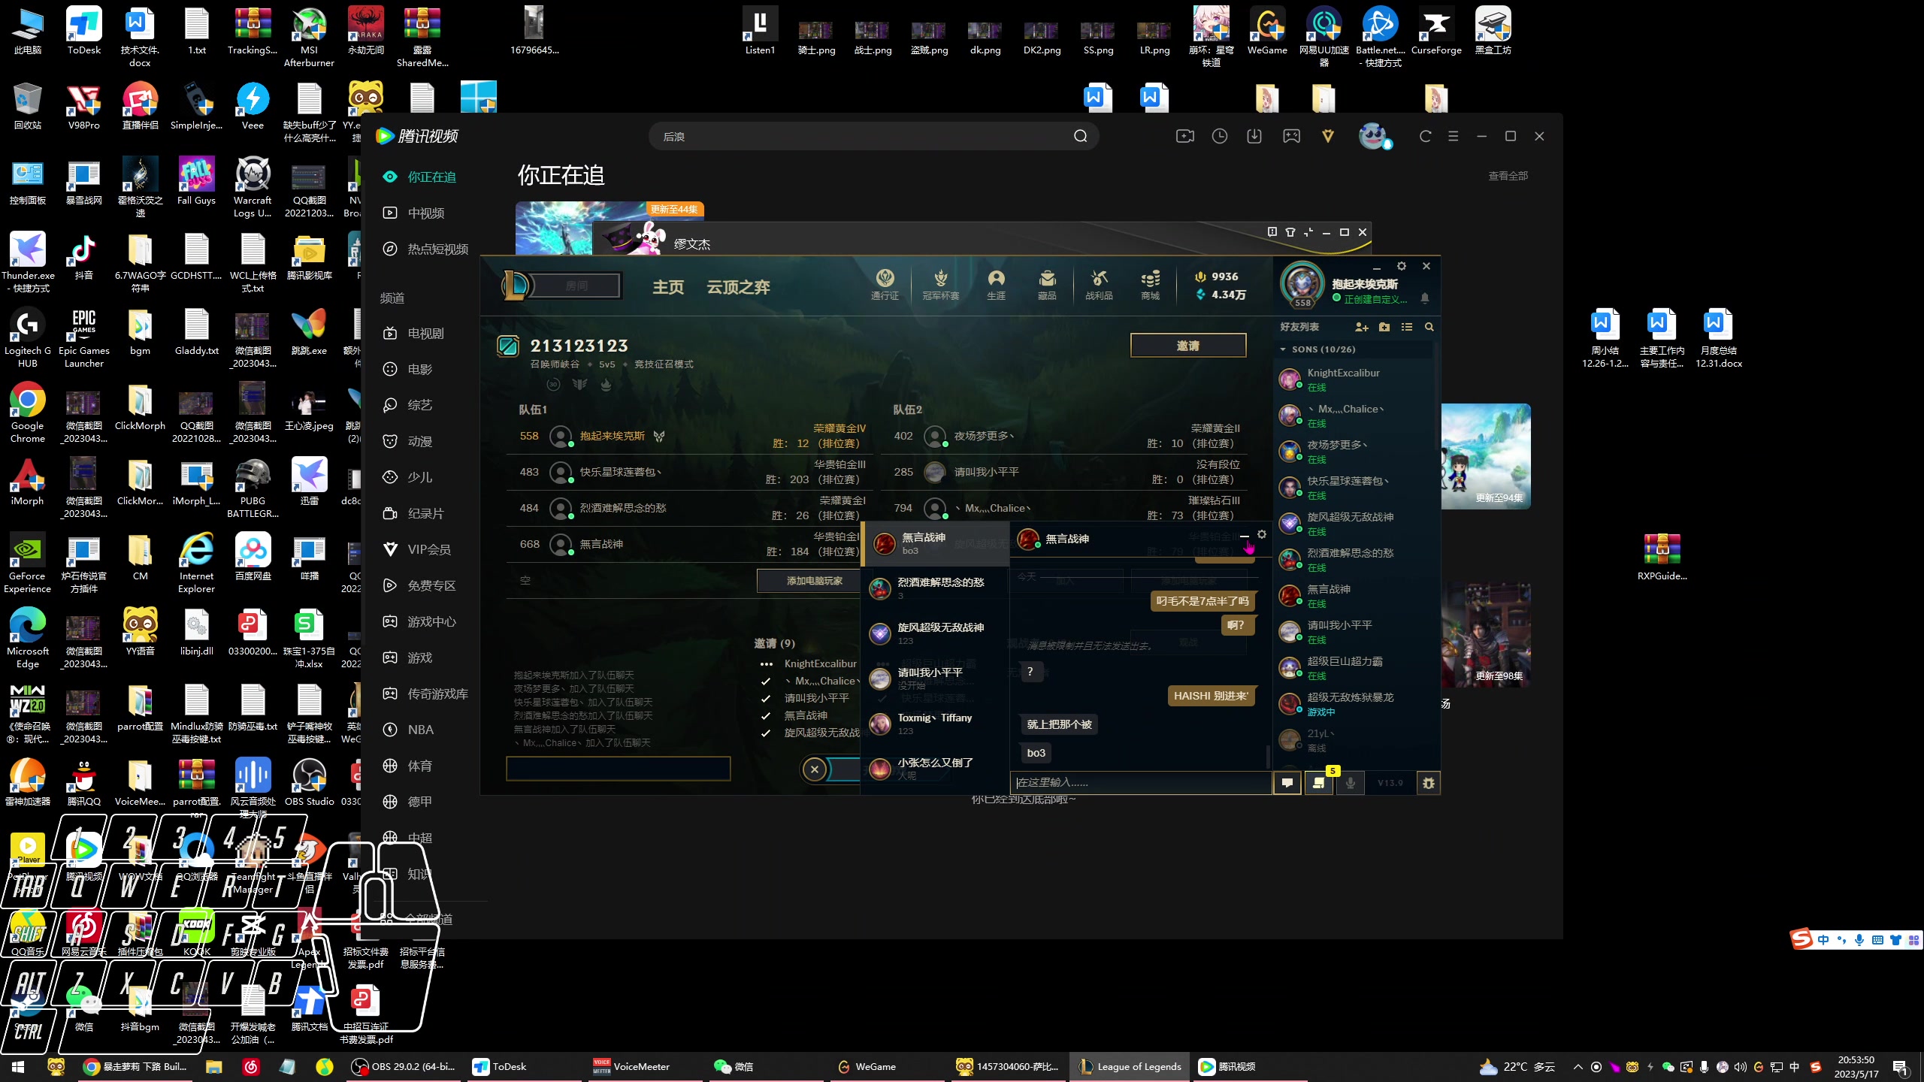This screenshot has width=1924, height=1082.
Task: Open 無言战神 chat settings gear
Action: click(1262, 534)
